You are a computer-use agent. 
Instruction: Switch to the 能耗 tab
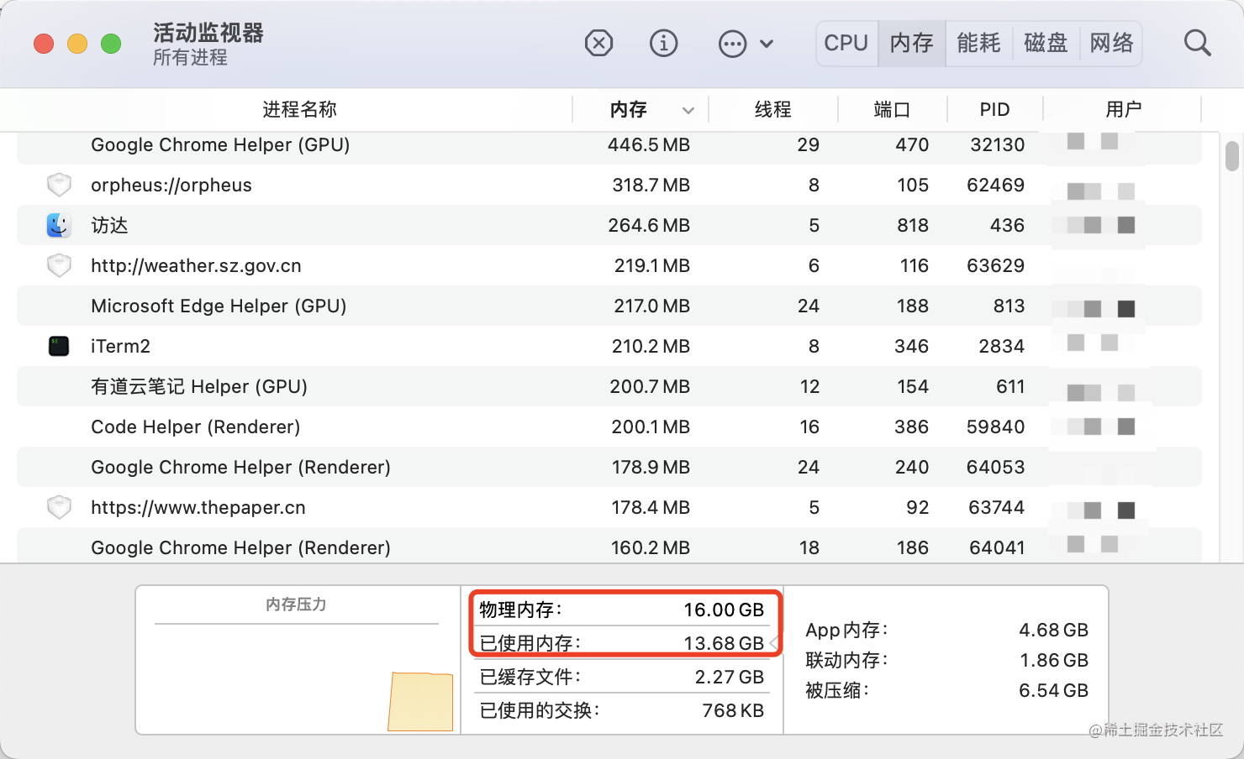coord(978,43)
